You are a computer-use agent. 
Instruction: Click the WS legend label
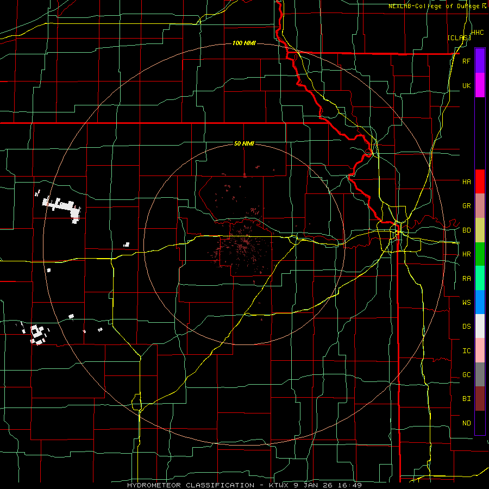click(466, 302)
